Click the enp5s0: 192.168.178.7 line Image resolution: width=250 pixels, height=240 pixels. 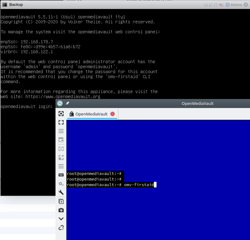pyautogui.click(x=27, y=42)
